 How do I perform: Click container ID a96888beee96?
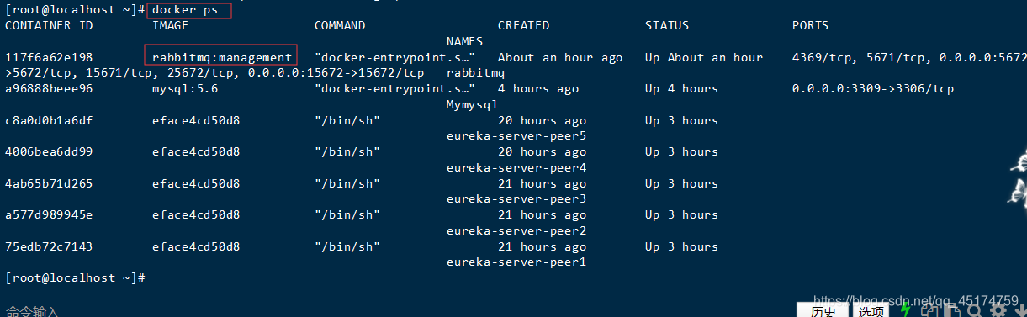point(49,88)
